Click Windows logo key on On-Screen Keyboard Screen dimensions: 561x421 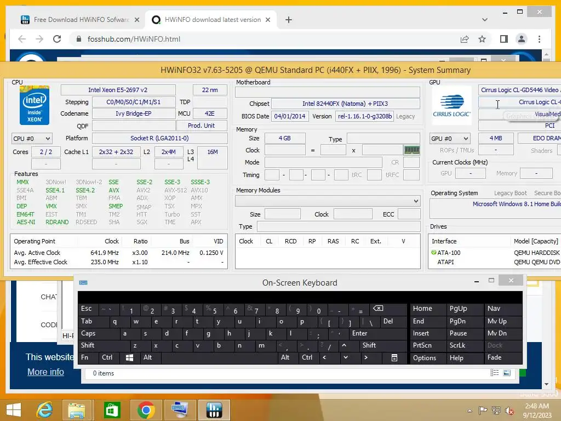(129, 357)
